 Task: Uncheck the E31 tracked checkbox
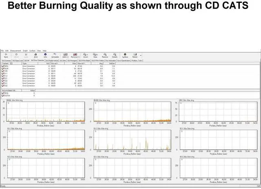(x=3, y=83)
